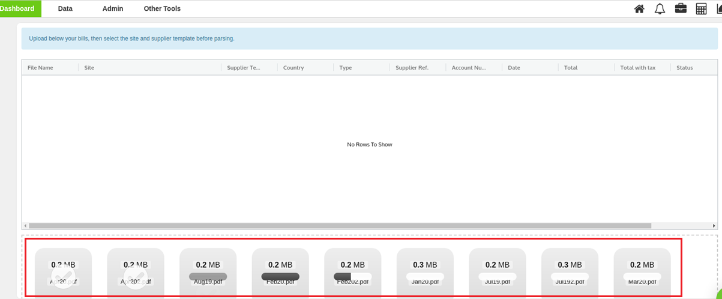Viewport: 722px width, 299px height.
Task: Sort by Country column header
Action: [x=293, y=68]
